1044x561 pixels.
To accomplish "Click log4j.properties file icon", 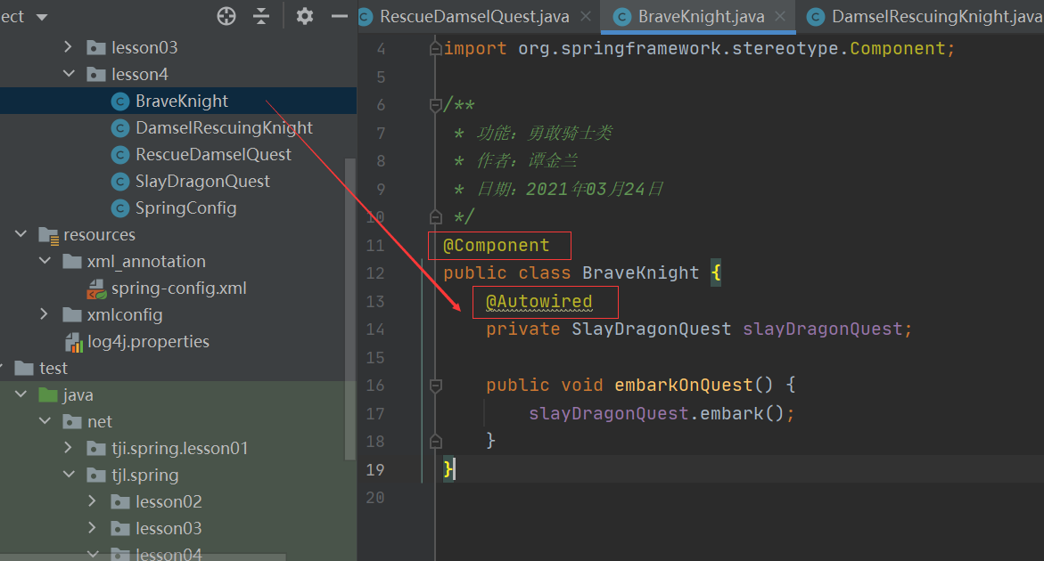I will coord(74,342).
